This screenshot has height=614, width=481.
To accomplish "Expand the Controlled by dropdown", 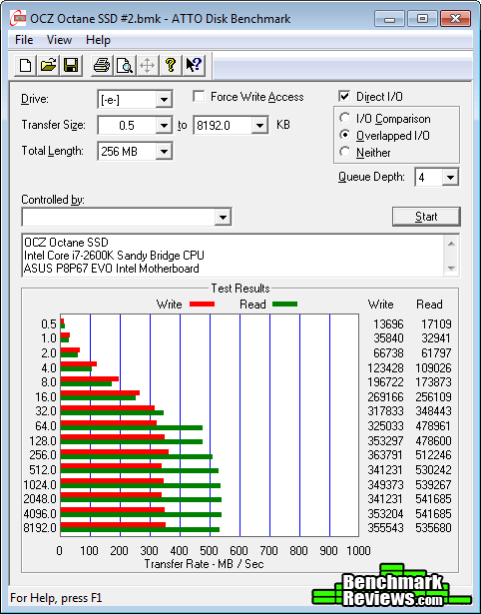I will coord(223,218).
